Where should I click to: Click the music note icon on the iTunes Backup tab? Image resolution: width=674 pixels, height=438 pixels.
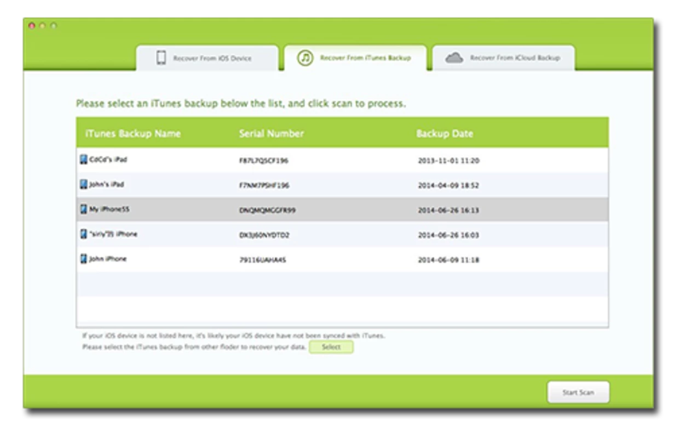click(305, 57)
